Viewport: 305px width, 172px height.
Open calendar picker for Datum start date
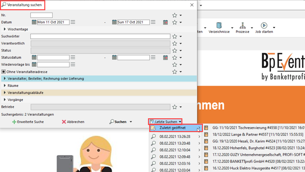tap(34, 22)
